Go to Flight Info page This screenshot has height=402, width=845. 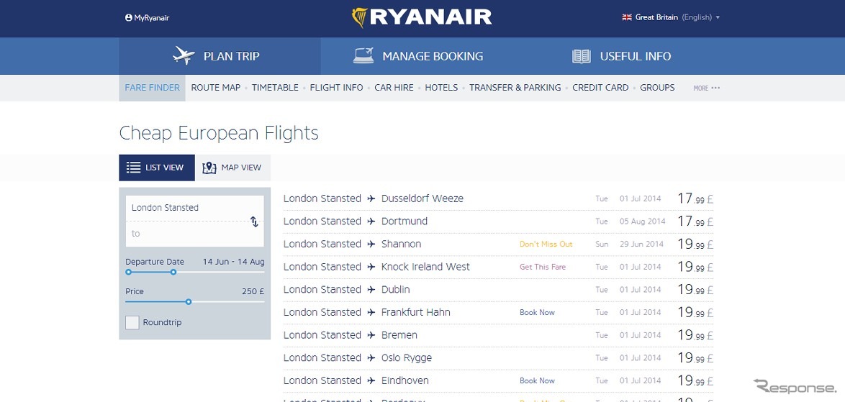pos(336,88)
